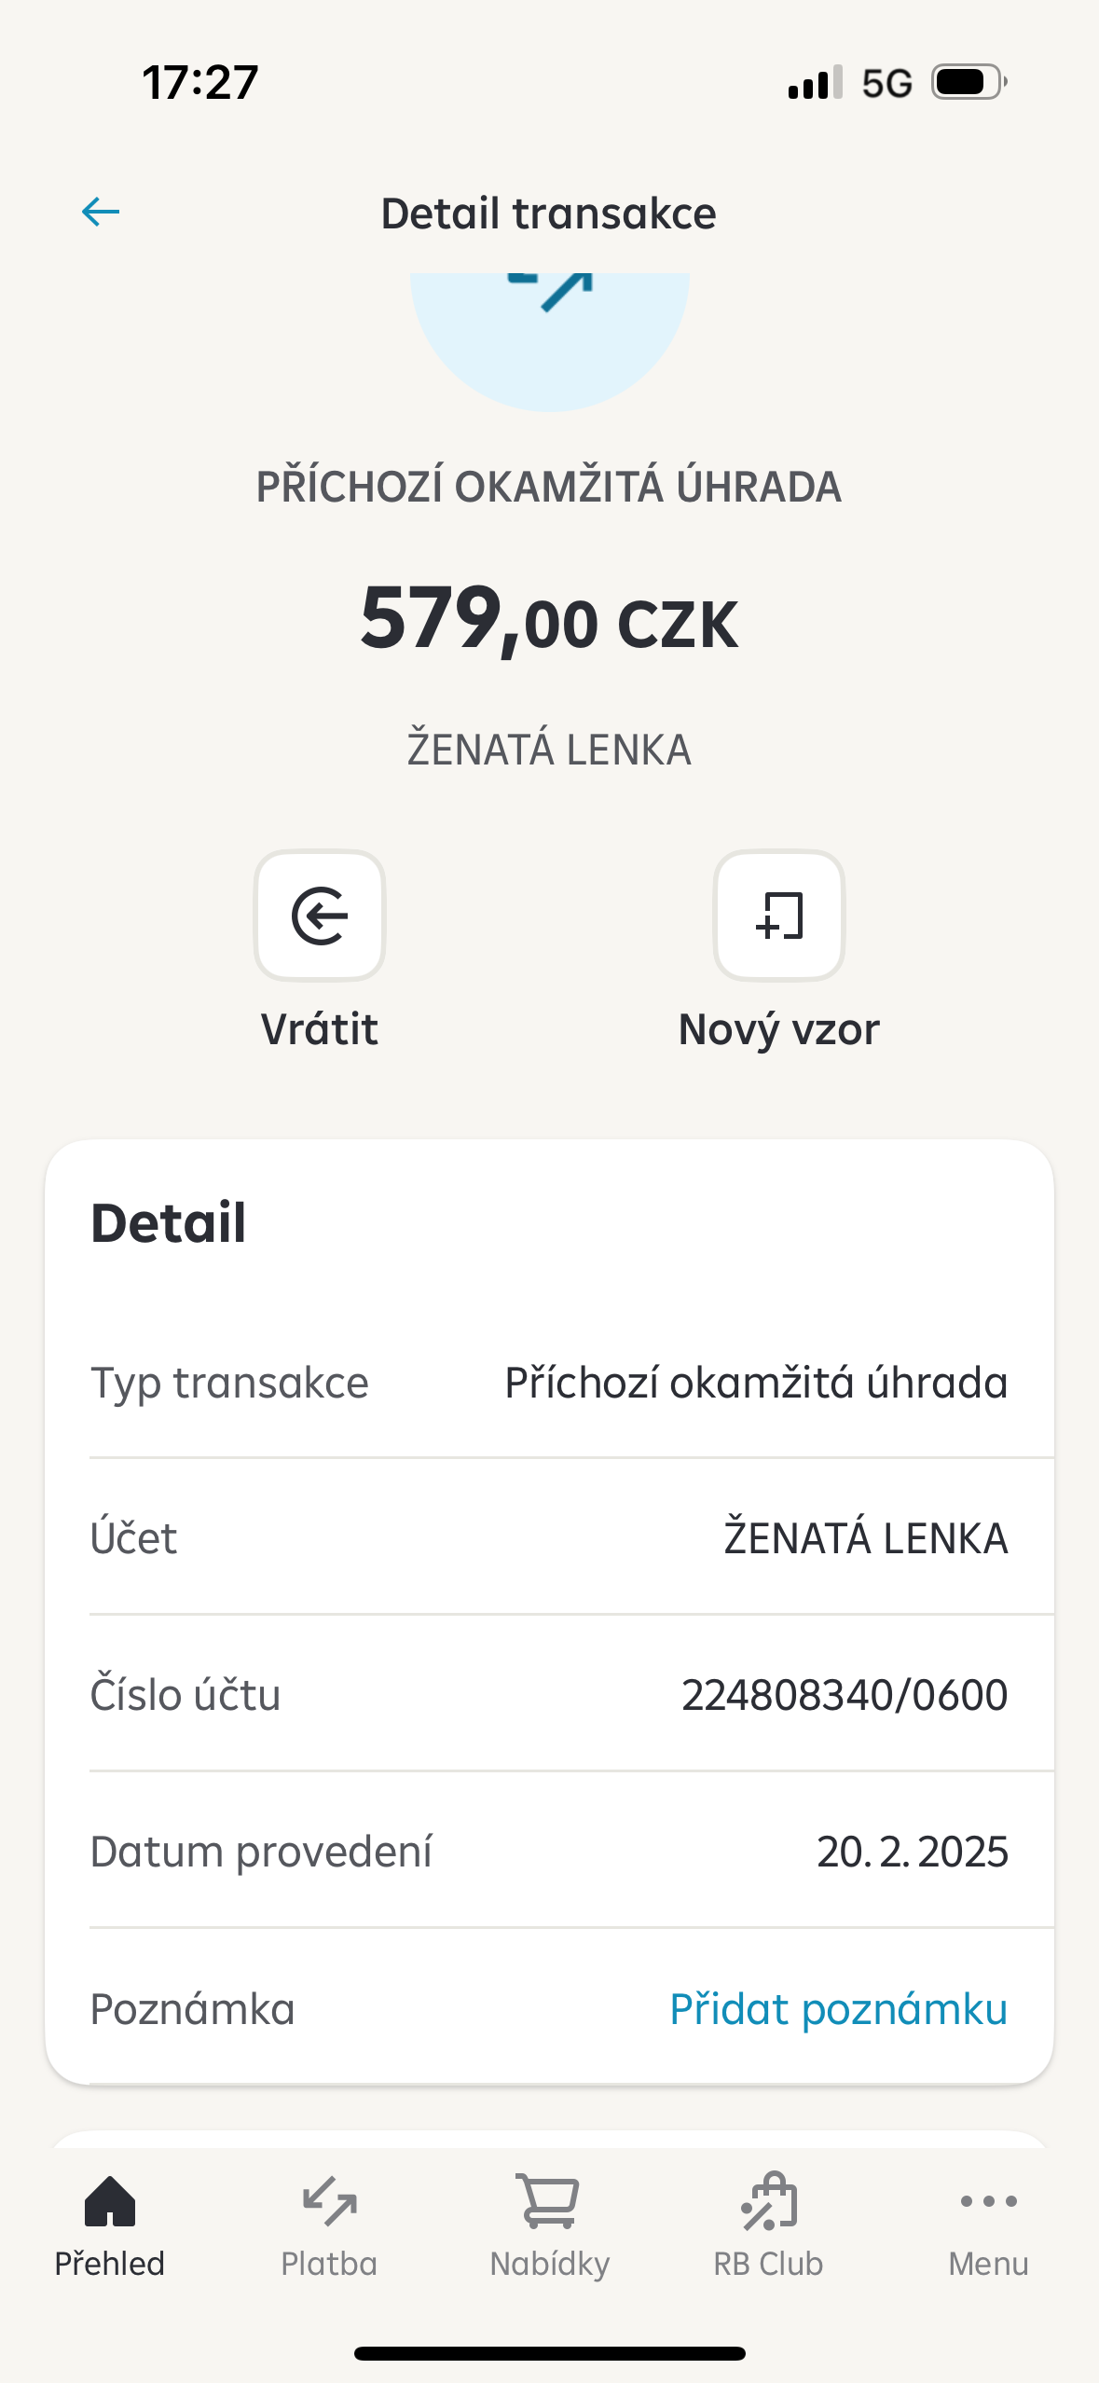Tap the 579,00 CZK amount

(550, 620)
